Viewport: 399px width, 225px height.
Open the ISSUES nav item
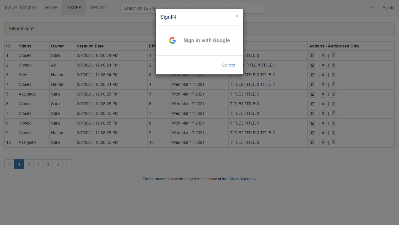74,8
